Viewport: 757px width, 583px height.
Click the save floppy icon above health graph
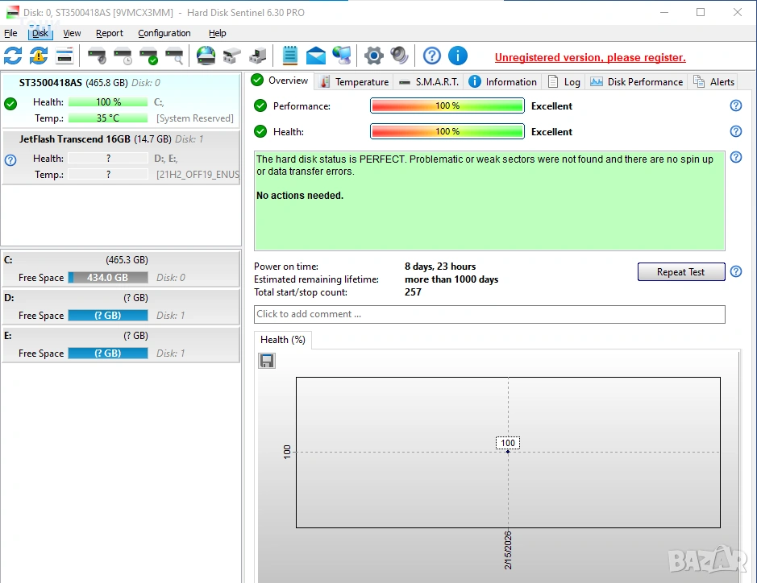pyautogui.click(x=267, y=361)
